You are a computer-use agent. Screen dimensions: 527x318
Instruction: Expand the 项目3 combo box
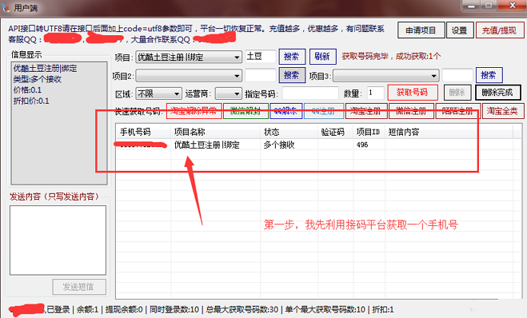pyautogui.click(x=385, y=76)
